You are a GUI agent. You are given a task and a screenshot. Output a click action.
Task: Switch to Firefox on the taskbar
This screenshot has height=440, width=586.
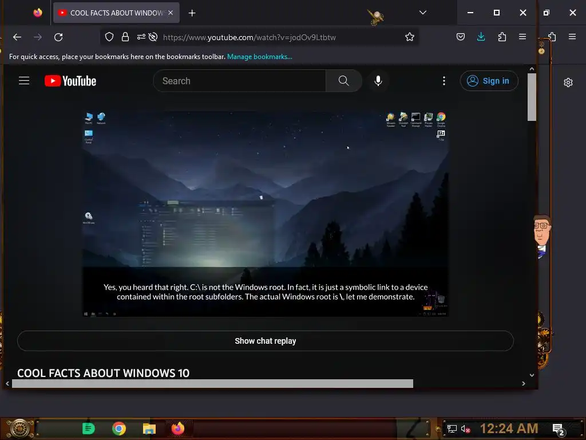178,429
